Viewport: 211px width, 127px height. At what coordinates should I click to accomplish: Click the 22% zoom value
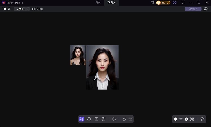click(x=181, y=119)
